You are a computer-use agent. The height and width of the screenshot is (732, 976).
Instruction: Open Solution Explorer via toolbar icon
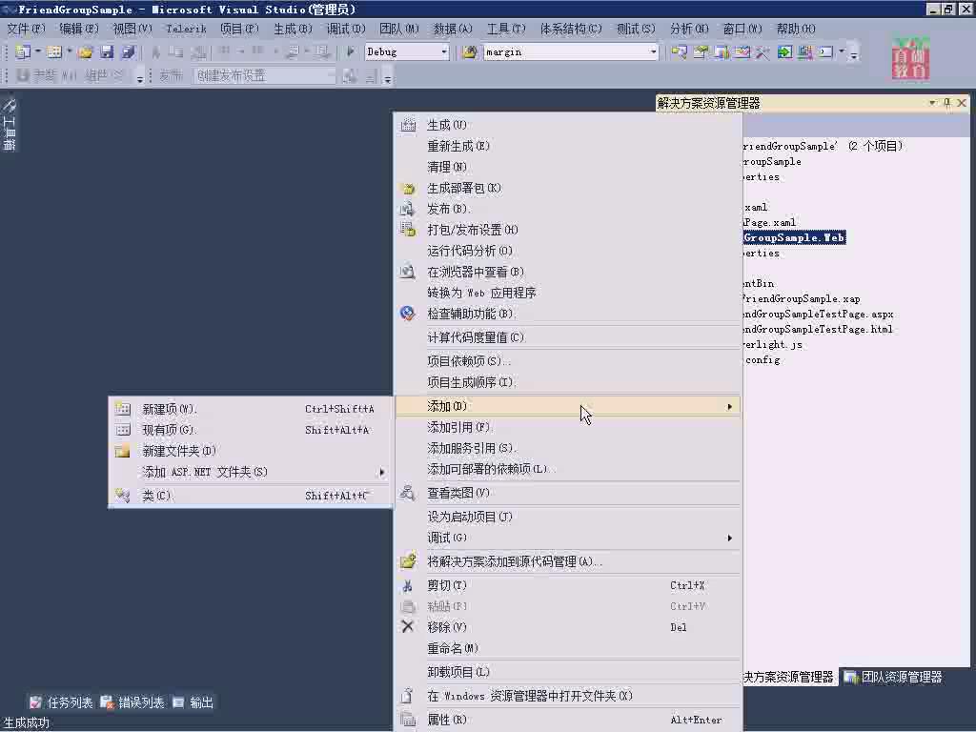(679, 52)
